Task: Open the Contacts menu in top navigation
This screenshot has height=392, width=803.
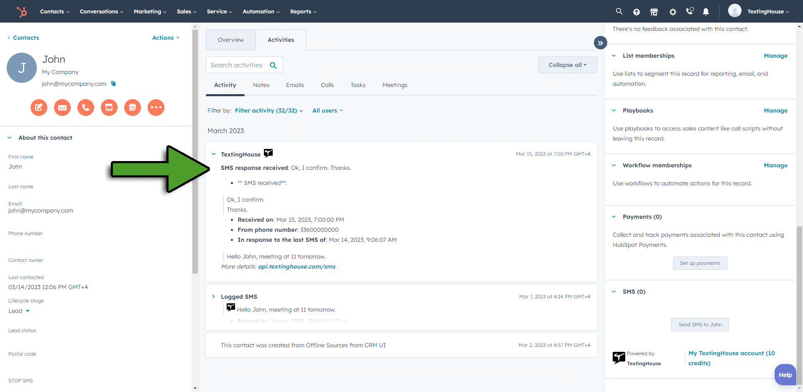Action: pos(55,12)
